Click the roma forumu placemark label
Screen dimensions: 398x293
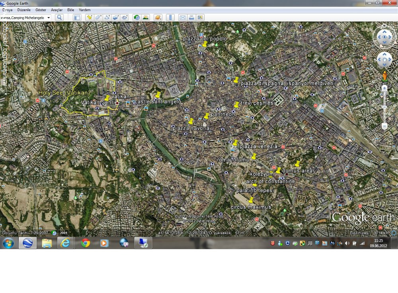click(x=233, y=160)
